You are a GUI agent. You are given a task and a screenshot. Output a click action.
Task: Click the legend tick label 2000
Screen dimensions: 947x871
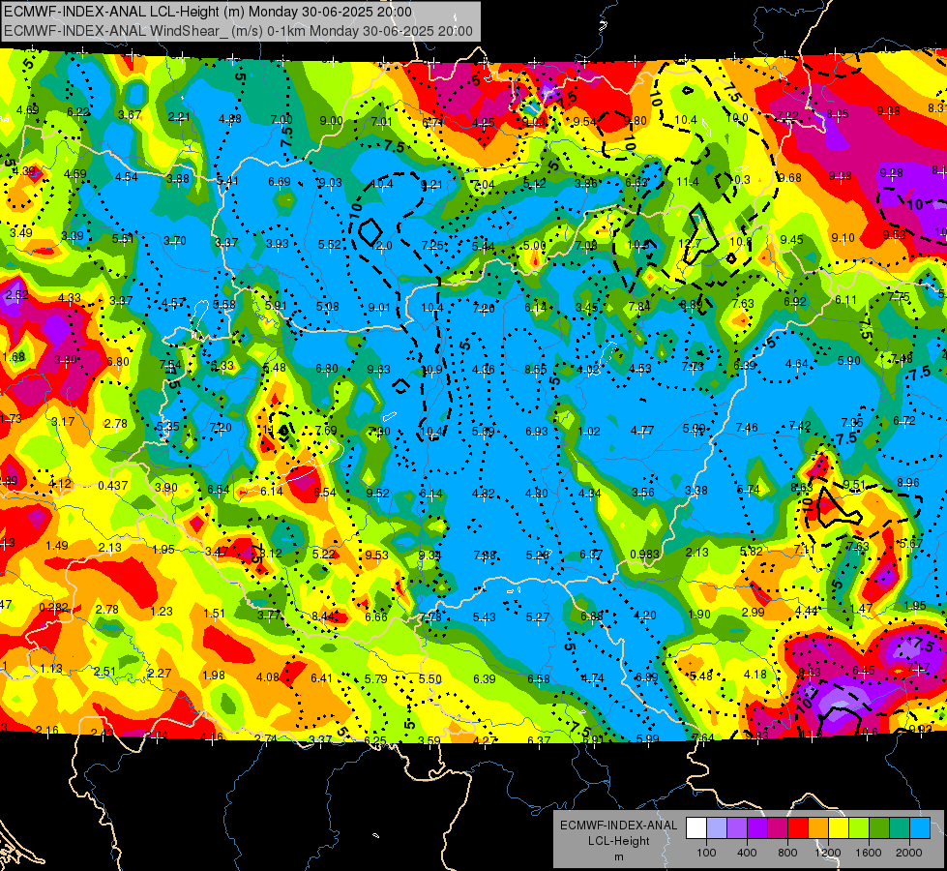tap(909, 853)
